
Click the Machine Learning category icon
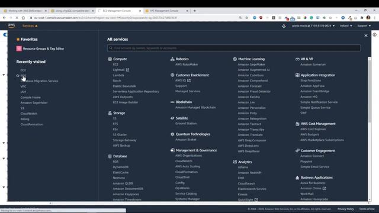coord(235,59)
